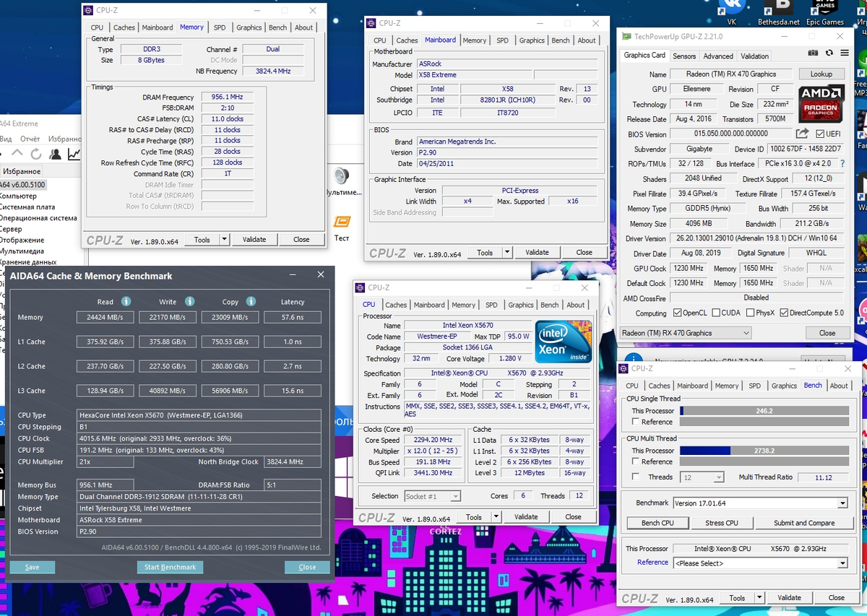Enable Reference under CPU Multi Thread
Screen dimensions: 867x616
tap(636, 461)
